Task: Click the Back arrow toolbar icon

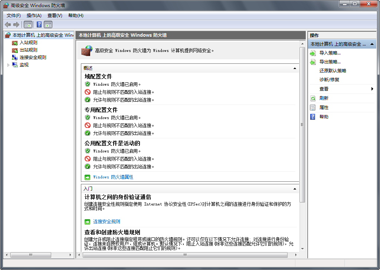Action: click(8, 24)
